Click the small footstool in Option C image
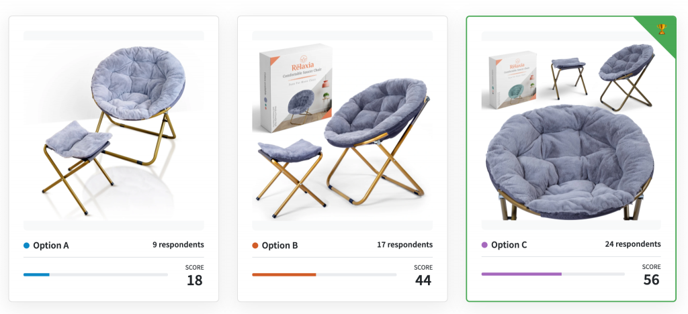Screen dimensions: 688x314 pyautogui.click(x=568, y=76)
